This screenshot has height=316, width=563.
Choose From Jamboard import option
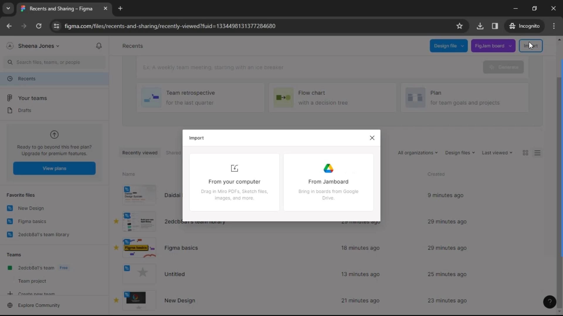(x=328, y=182)
